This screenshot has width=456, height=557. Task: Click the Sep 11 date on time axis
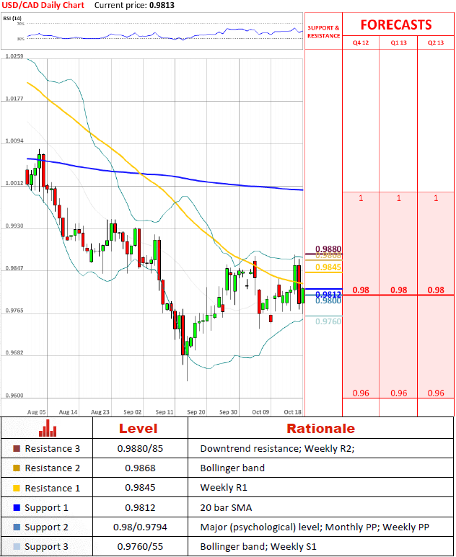pos(164,411)
